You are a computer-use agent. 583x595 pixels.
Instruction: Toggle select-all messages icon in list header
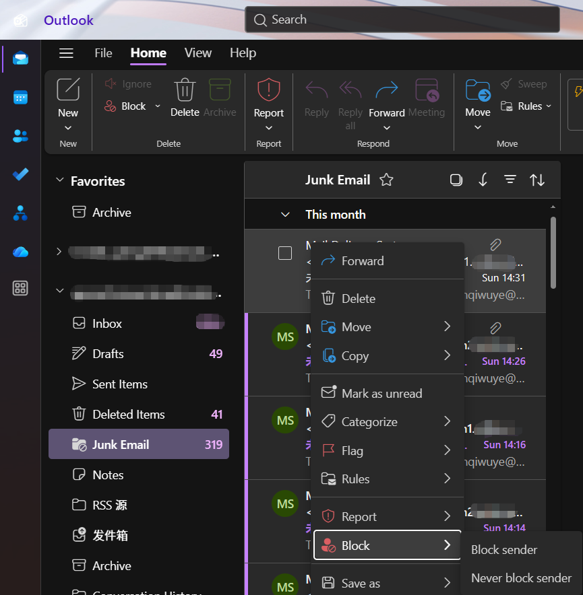coord(456,180)
